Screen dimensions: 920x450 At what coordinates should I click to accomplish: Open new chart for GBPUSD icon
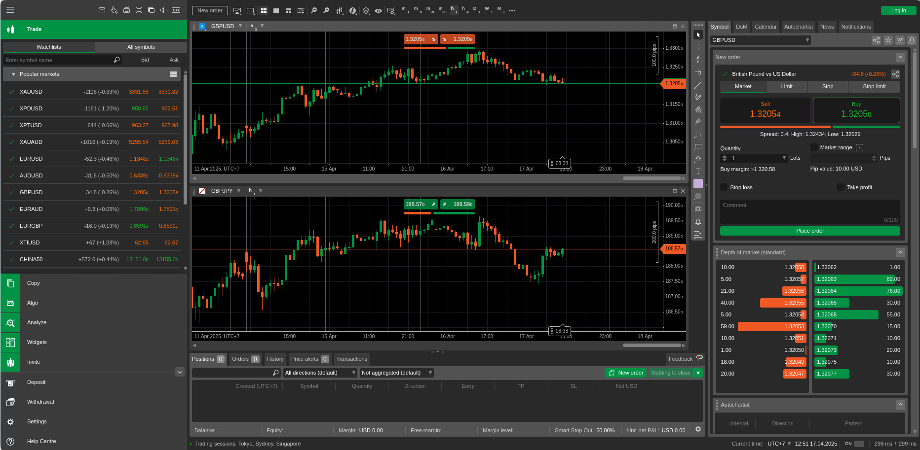click(900, 40)
